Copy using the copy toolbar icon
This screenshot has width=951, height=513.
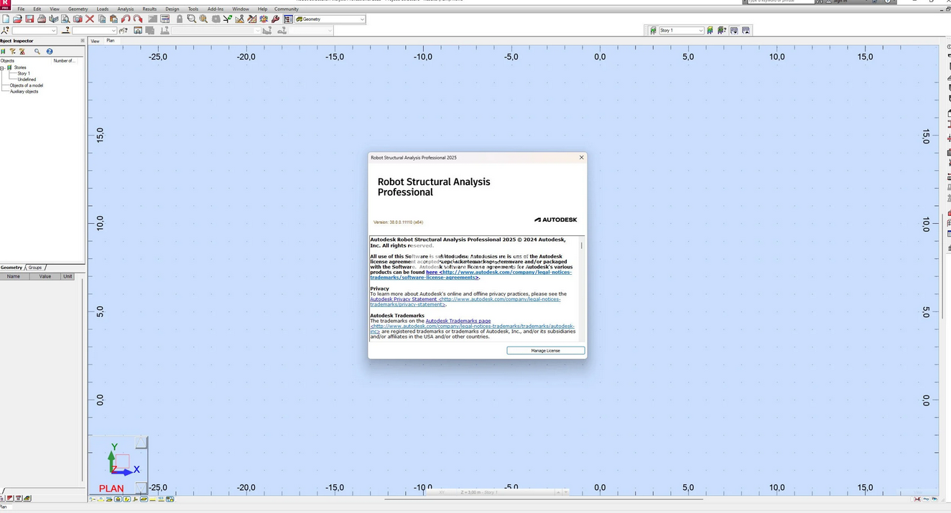(x=101, y=19)
